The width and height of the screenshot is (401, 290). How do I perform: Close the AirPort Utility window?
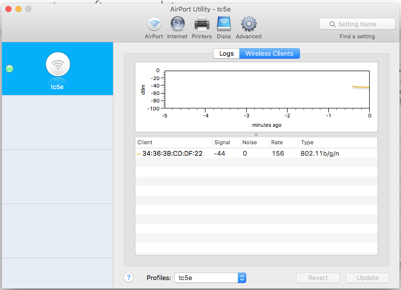pos(8,9)
